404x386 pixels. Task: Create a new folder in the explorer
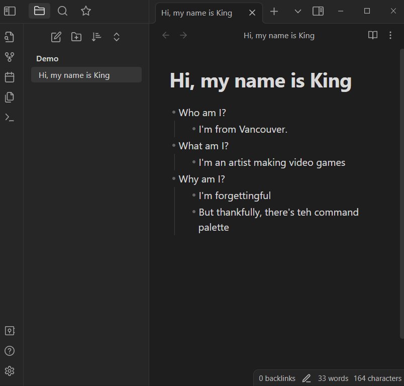[x=76, y=37]
